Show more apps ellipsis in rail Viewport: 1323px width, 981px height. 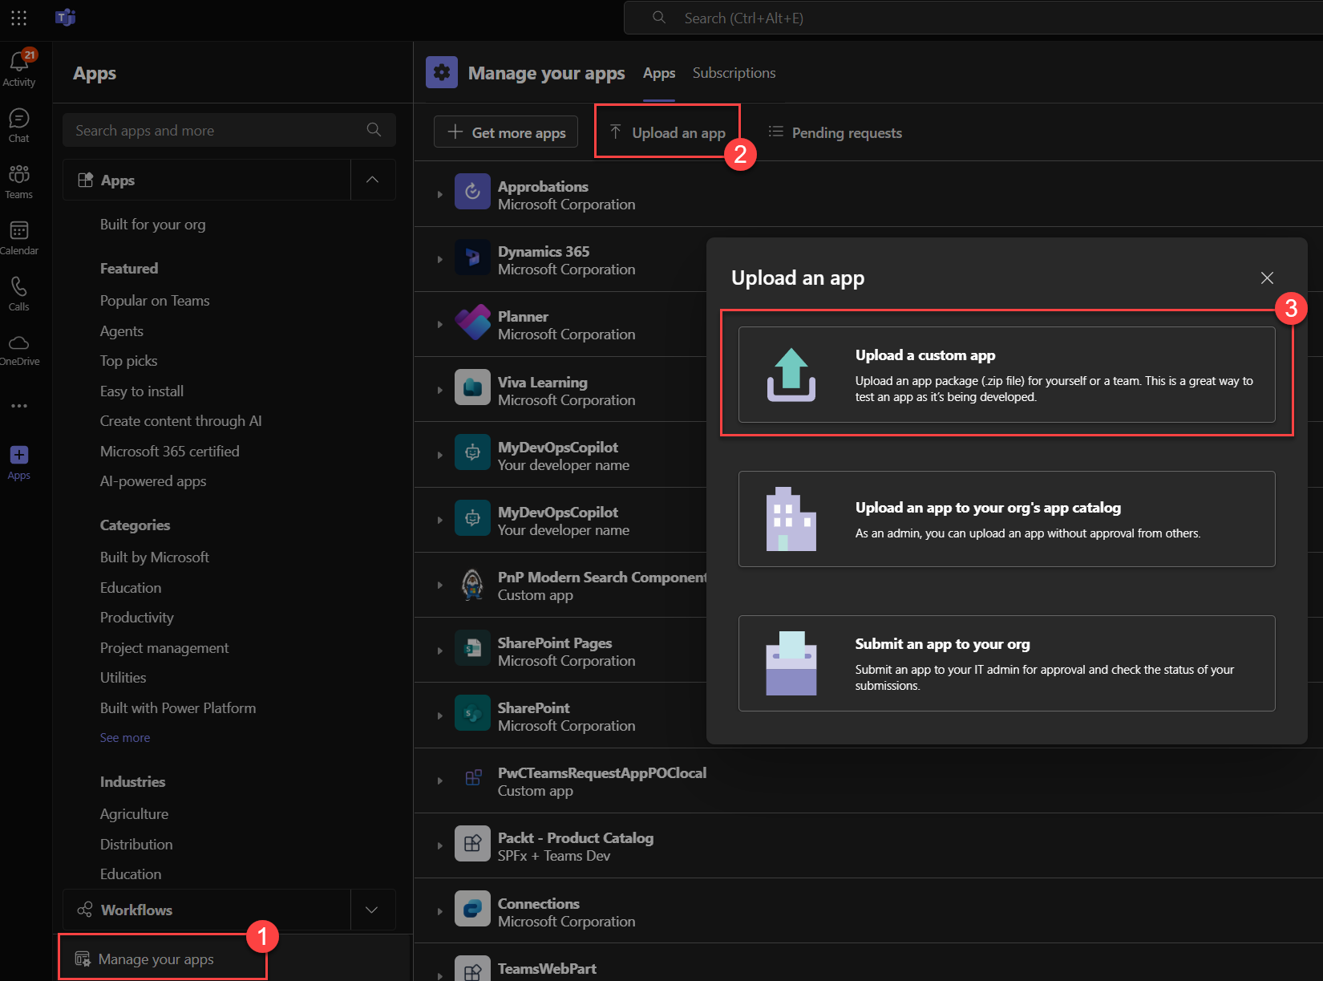(x=19, y=406)
